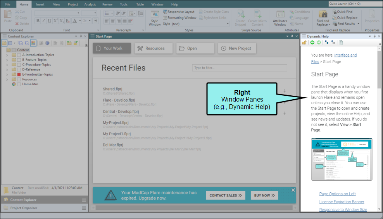Screen dimensions: 383x219
Task: Click the Resources button on Start Page
Action: click(x=154, y=48)
